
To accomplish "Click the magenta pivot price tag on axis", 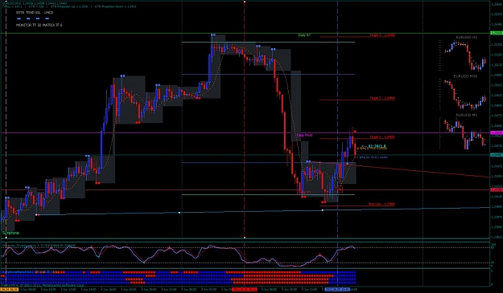I will pyautogui.click(x=497, y=132).
